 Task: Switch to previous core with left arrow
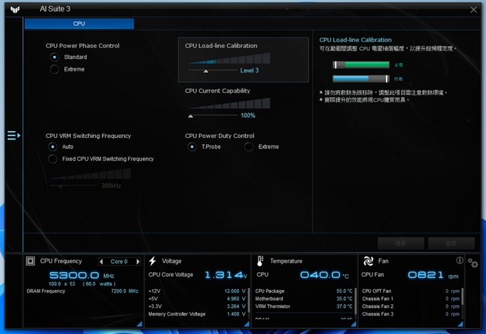pos(101,261)
